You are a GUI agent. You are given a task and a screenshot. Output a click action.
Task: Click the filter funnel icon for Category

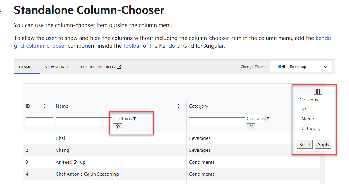coord(268,119)
